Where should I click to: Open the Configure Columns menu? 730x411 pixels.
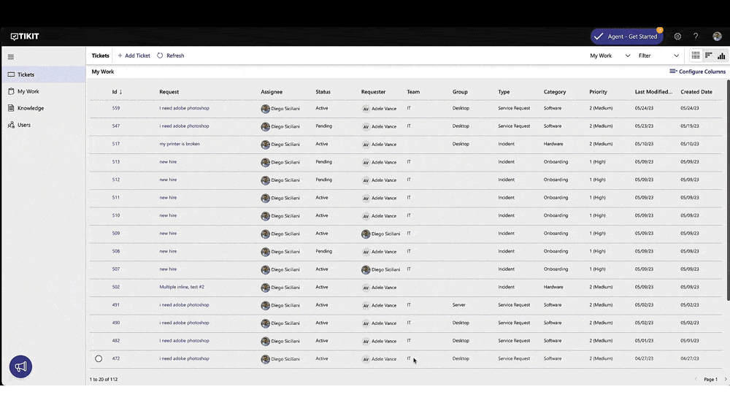(x=697, y=72)
